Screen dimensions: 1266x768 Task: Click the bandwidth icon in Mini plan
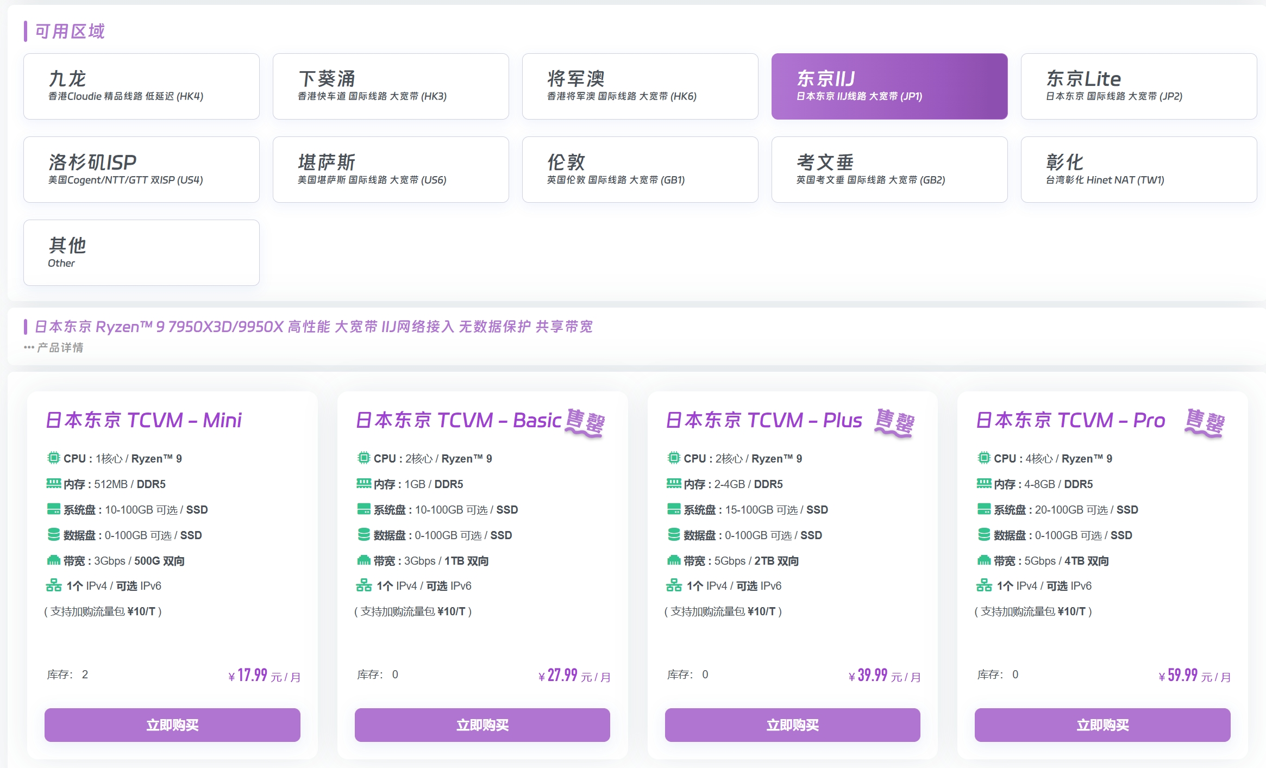(53, 560)
